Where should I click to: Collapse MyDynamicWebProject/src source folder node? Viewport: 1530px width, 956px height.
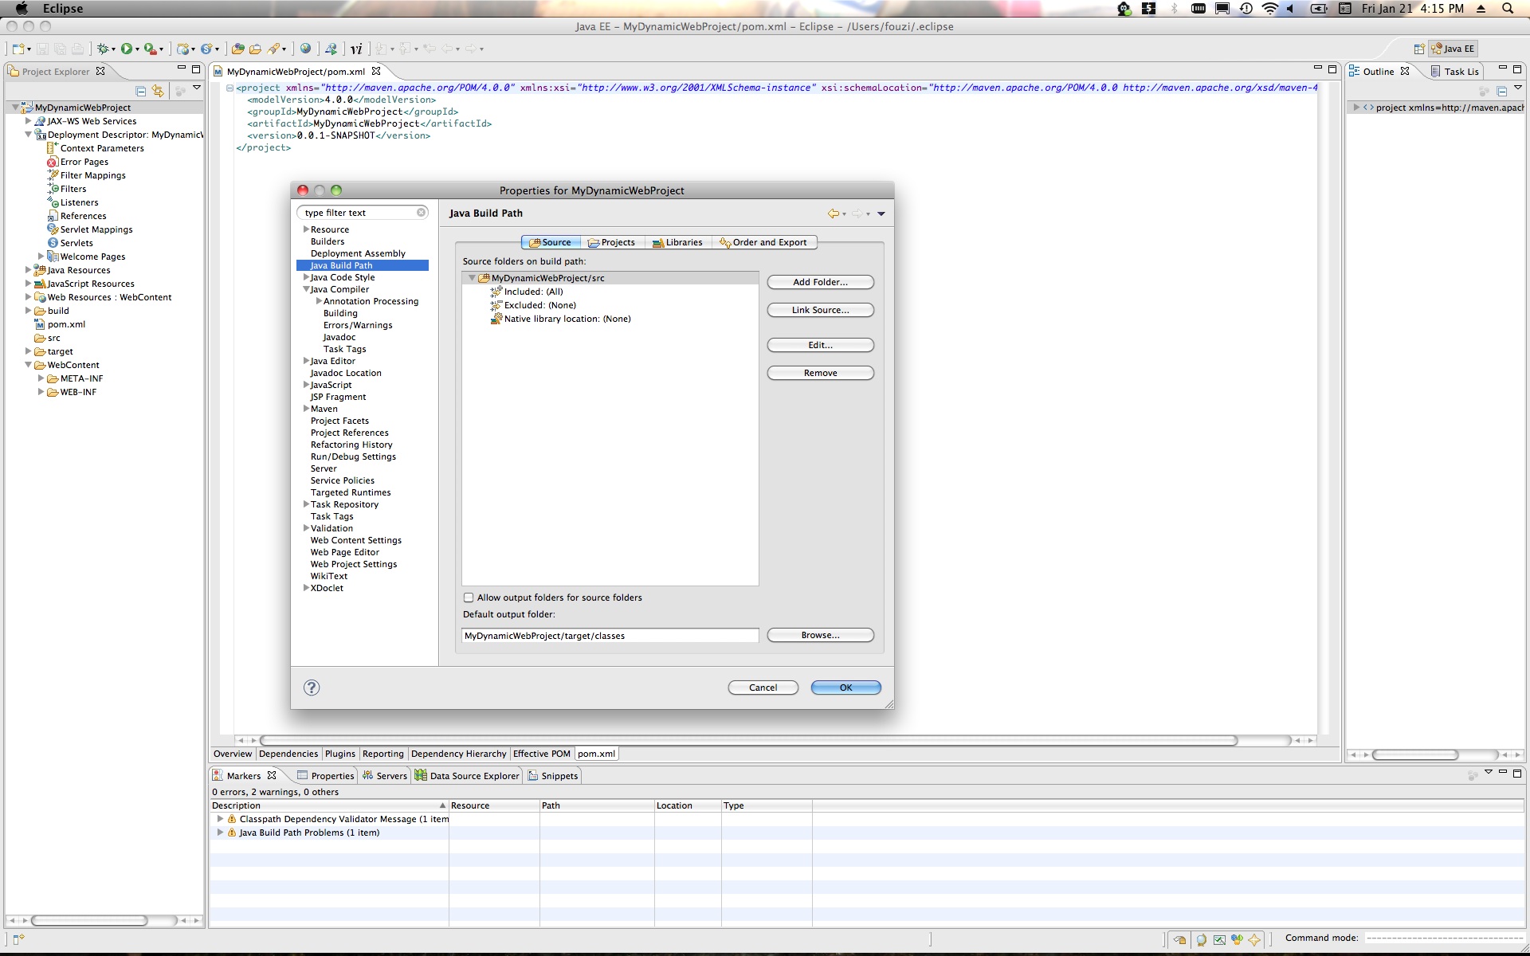(472, 278)
